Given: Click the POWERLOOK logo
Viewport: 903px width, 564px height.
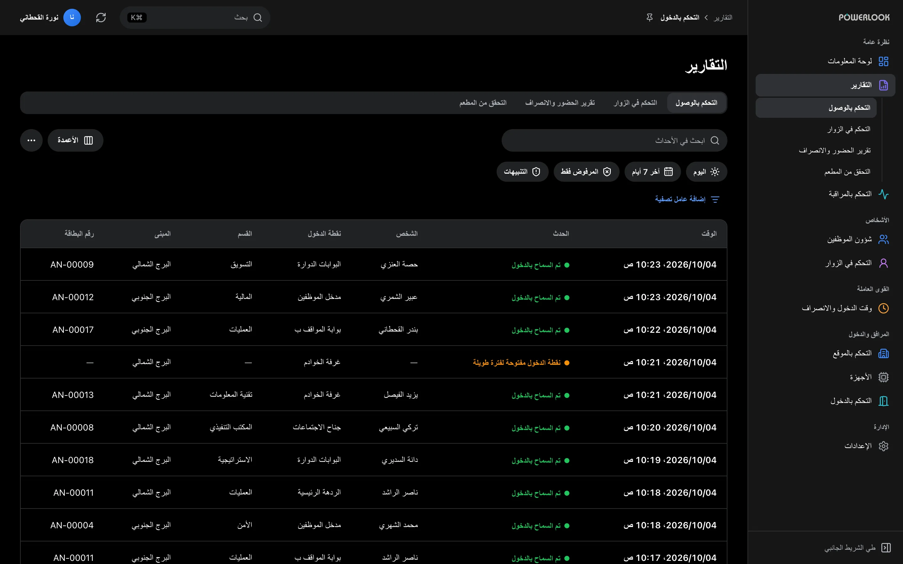Looking at the screenshot, I should point(864,18).
